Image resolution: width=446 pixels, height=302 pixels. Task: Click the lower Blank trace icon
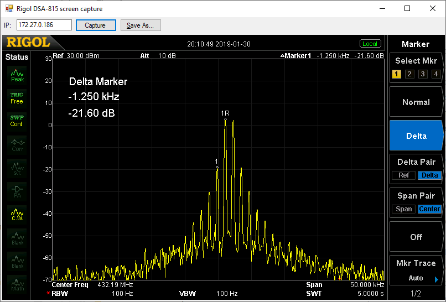pos(17,261)
